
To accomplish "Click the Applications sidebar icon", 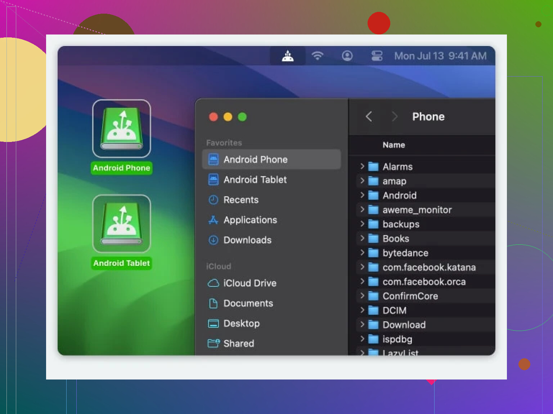I will [x=213, y=220].
